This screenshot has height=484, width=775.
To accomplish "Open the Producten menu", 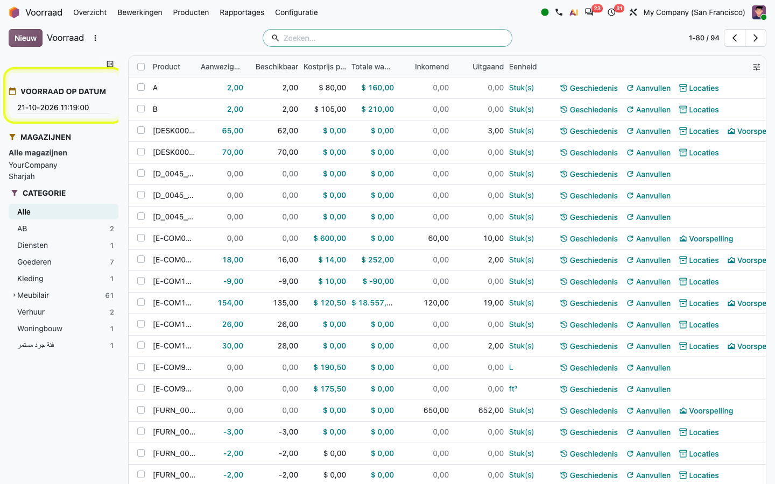I will [x=191, y=12].
